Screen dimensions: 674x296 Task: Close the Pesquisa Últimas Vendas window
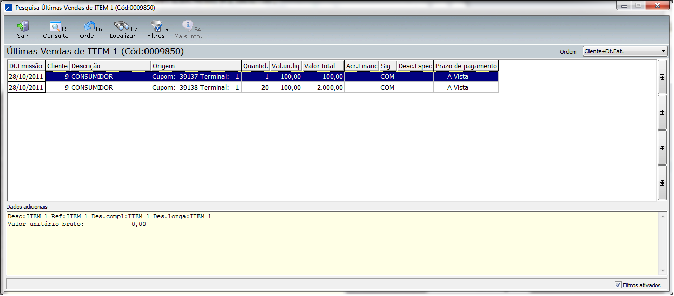click(x=657, y=6)
